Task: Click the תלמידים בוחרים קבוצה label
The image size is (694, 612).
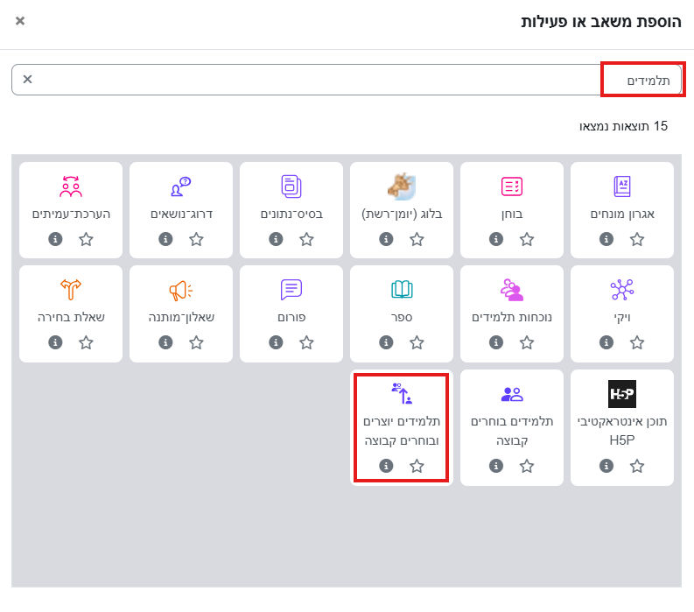Action: pos(512,431)
